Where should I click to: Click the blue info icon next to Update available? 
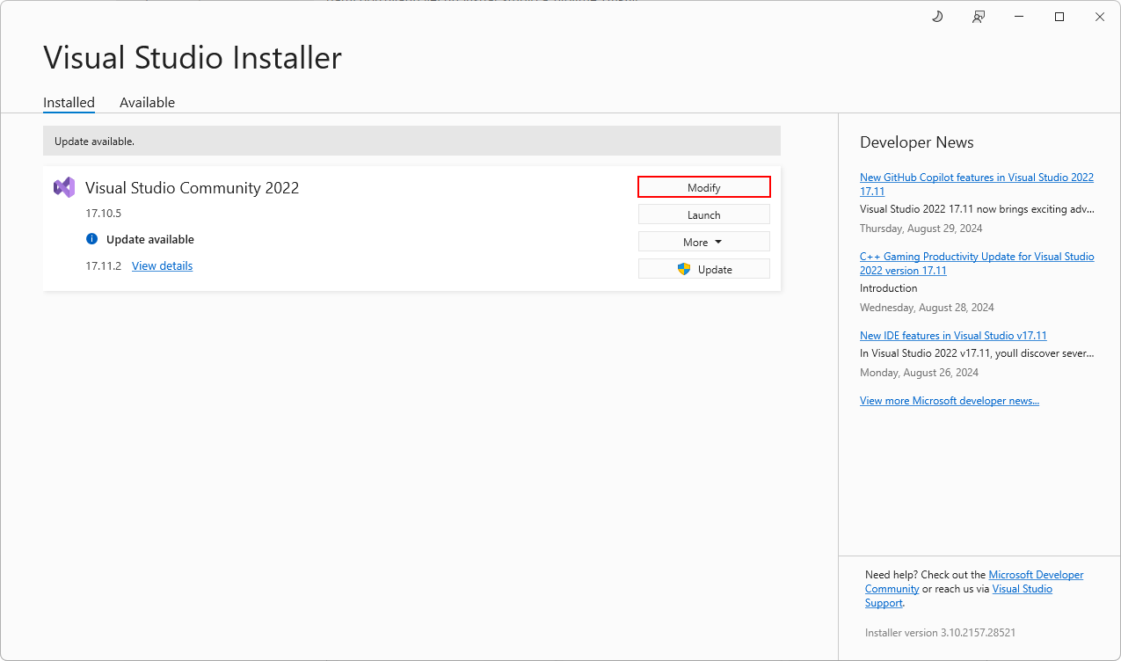click(92, 239)
